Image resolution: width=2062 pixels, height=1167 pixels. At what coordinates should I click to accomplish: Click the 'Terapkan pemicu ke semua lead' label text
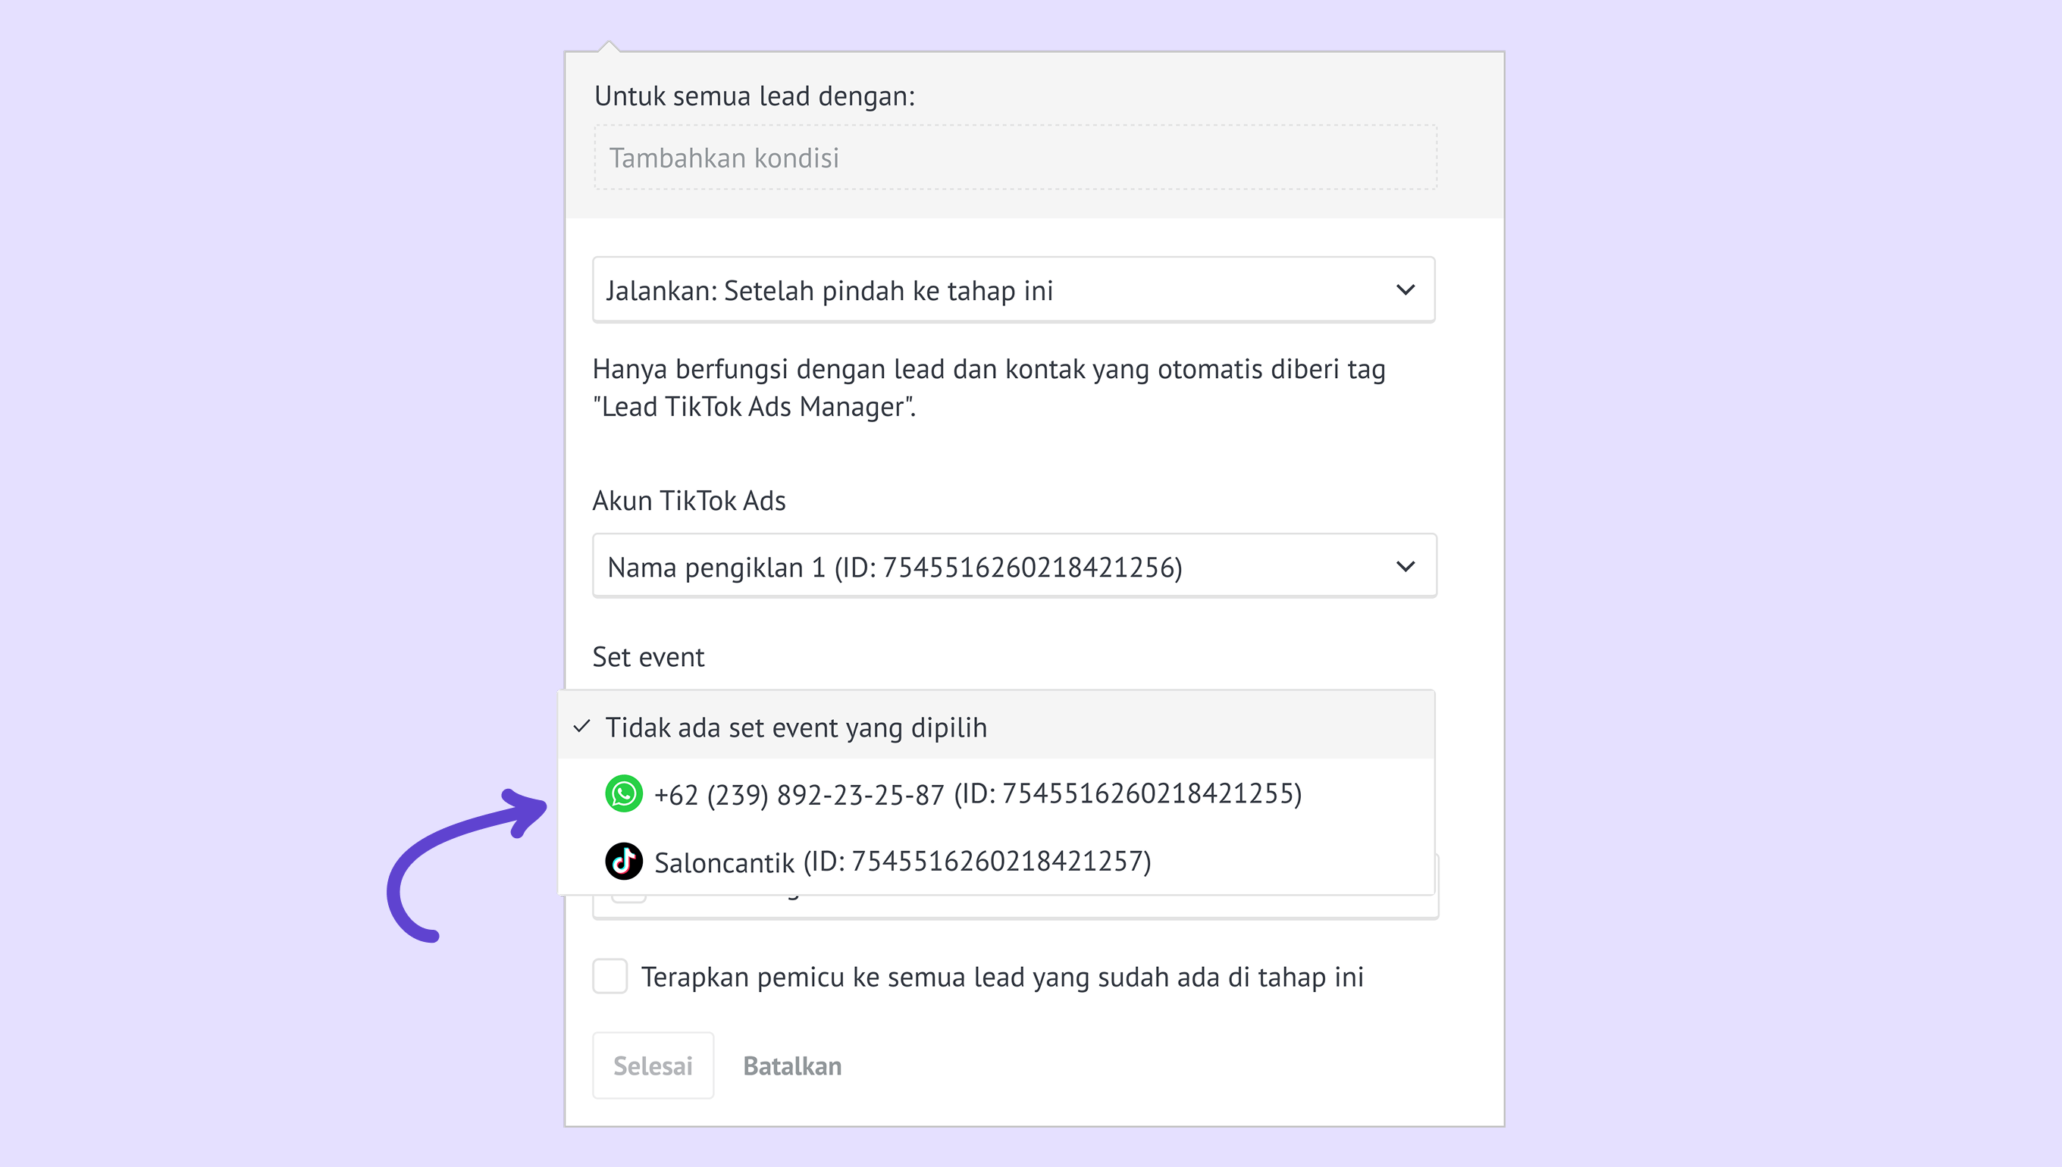(1001, 977)
